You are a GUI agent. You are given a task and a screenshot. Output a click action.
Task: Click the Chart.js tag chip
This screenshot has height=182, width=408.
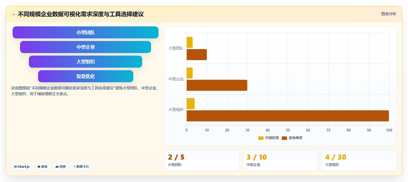pyautogui.click(x=22, y=167)
